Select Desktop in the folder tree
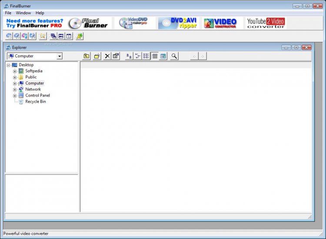 [26, 65]
